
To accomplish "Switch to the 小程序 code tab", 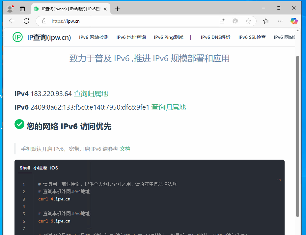I will 40,168.
